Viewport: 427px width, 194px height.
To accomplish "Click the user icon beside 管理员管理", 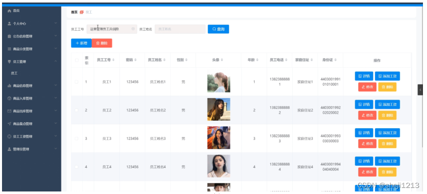I will pyautogui.click(x=9, y=149).
